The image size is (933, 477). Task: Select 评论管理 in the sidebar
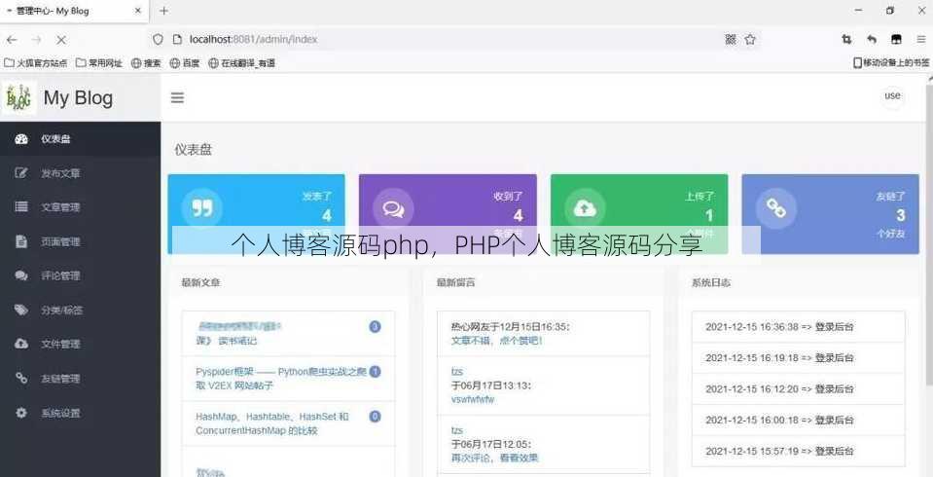point(80,275)
